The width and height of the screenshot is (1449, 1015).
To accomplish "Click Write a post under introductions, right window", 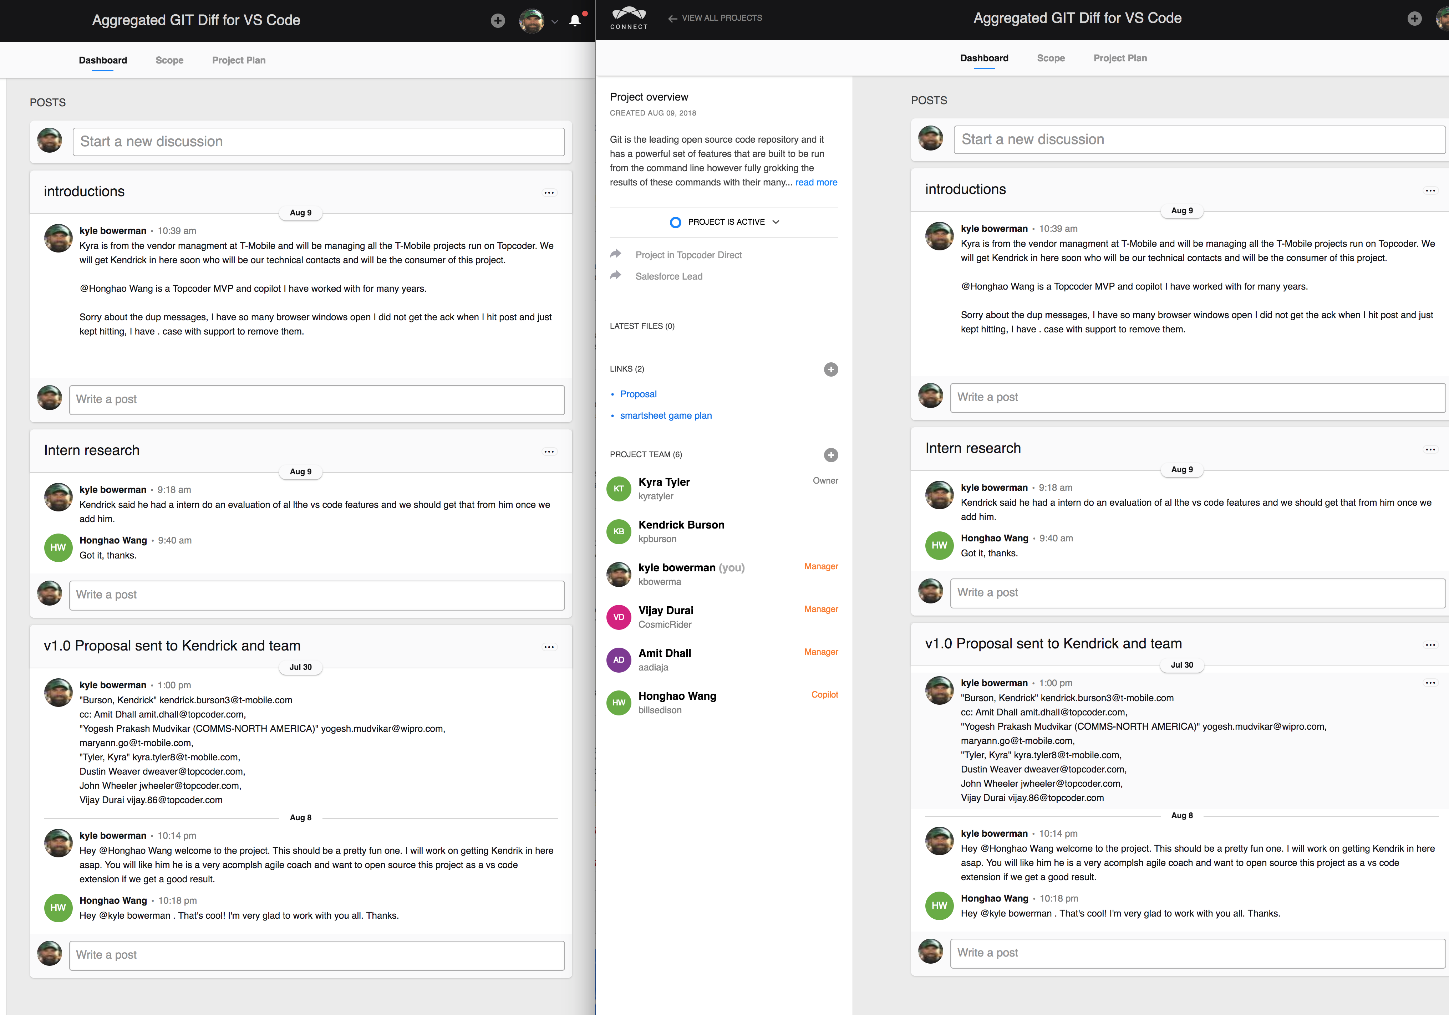I will 1198,398.
